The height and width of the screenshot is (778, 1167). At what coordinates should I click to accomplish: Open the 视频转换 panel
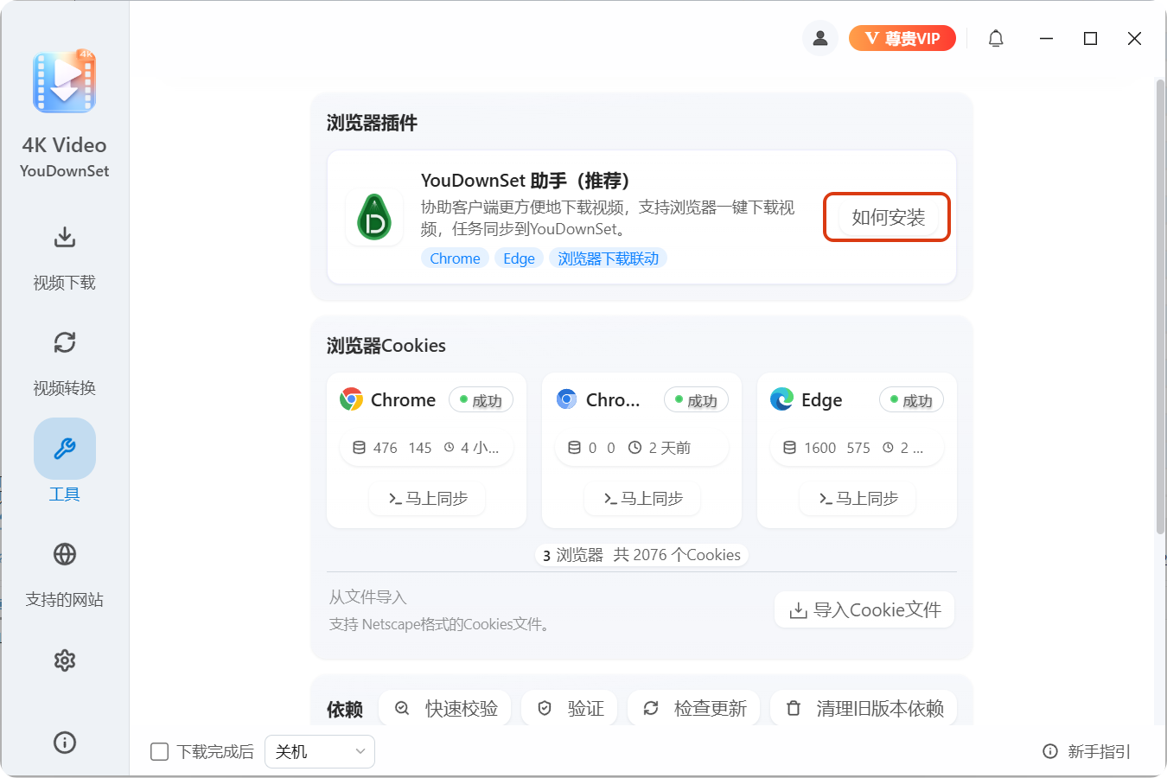[x=64, y=361]
